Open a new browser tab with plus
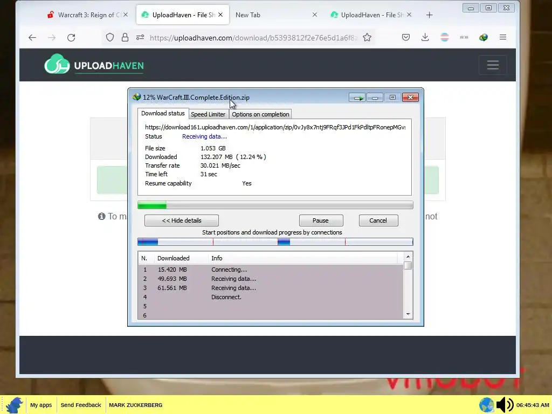 click(x=429, y=15)
